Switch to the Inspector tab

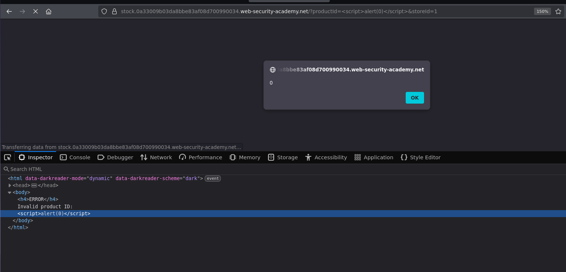(x=36, y=157)
